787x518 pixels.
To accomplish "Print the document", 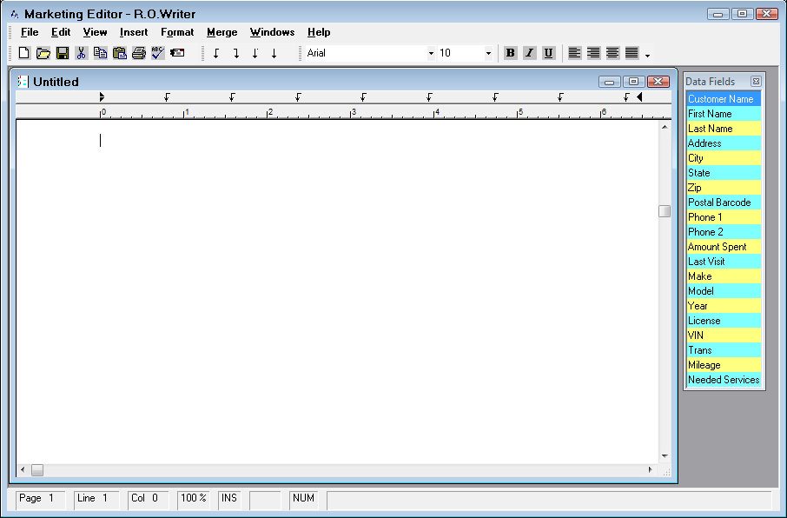I will [139, 52].
